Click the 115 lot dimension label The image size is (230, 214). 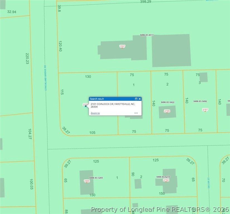(62, 92)
